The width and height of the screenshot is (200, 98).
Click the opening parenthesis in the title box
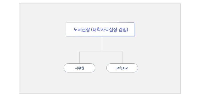(92, 30)
